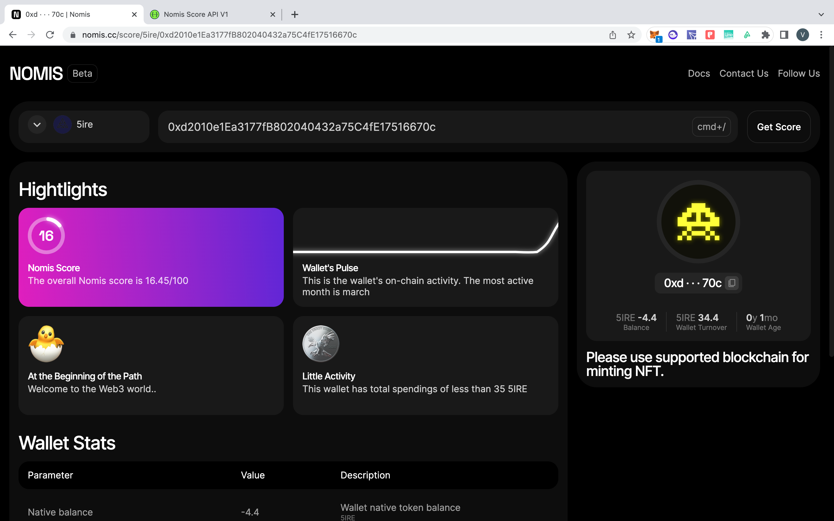Open the Docs link
Viewport: 834px width, 521px height.
coord(698,74)
